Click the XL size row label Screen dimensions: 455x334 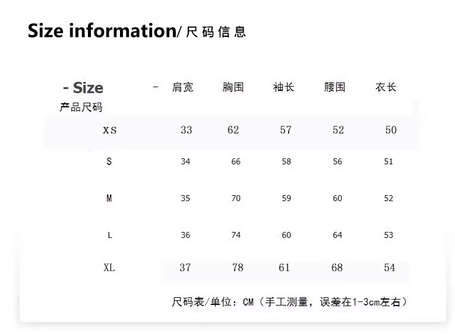109,268
